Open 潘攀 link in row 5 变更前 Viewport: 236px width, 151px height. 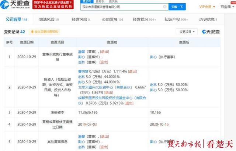pos(81,137)
